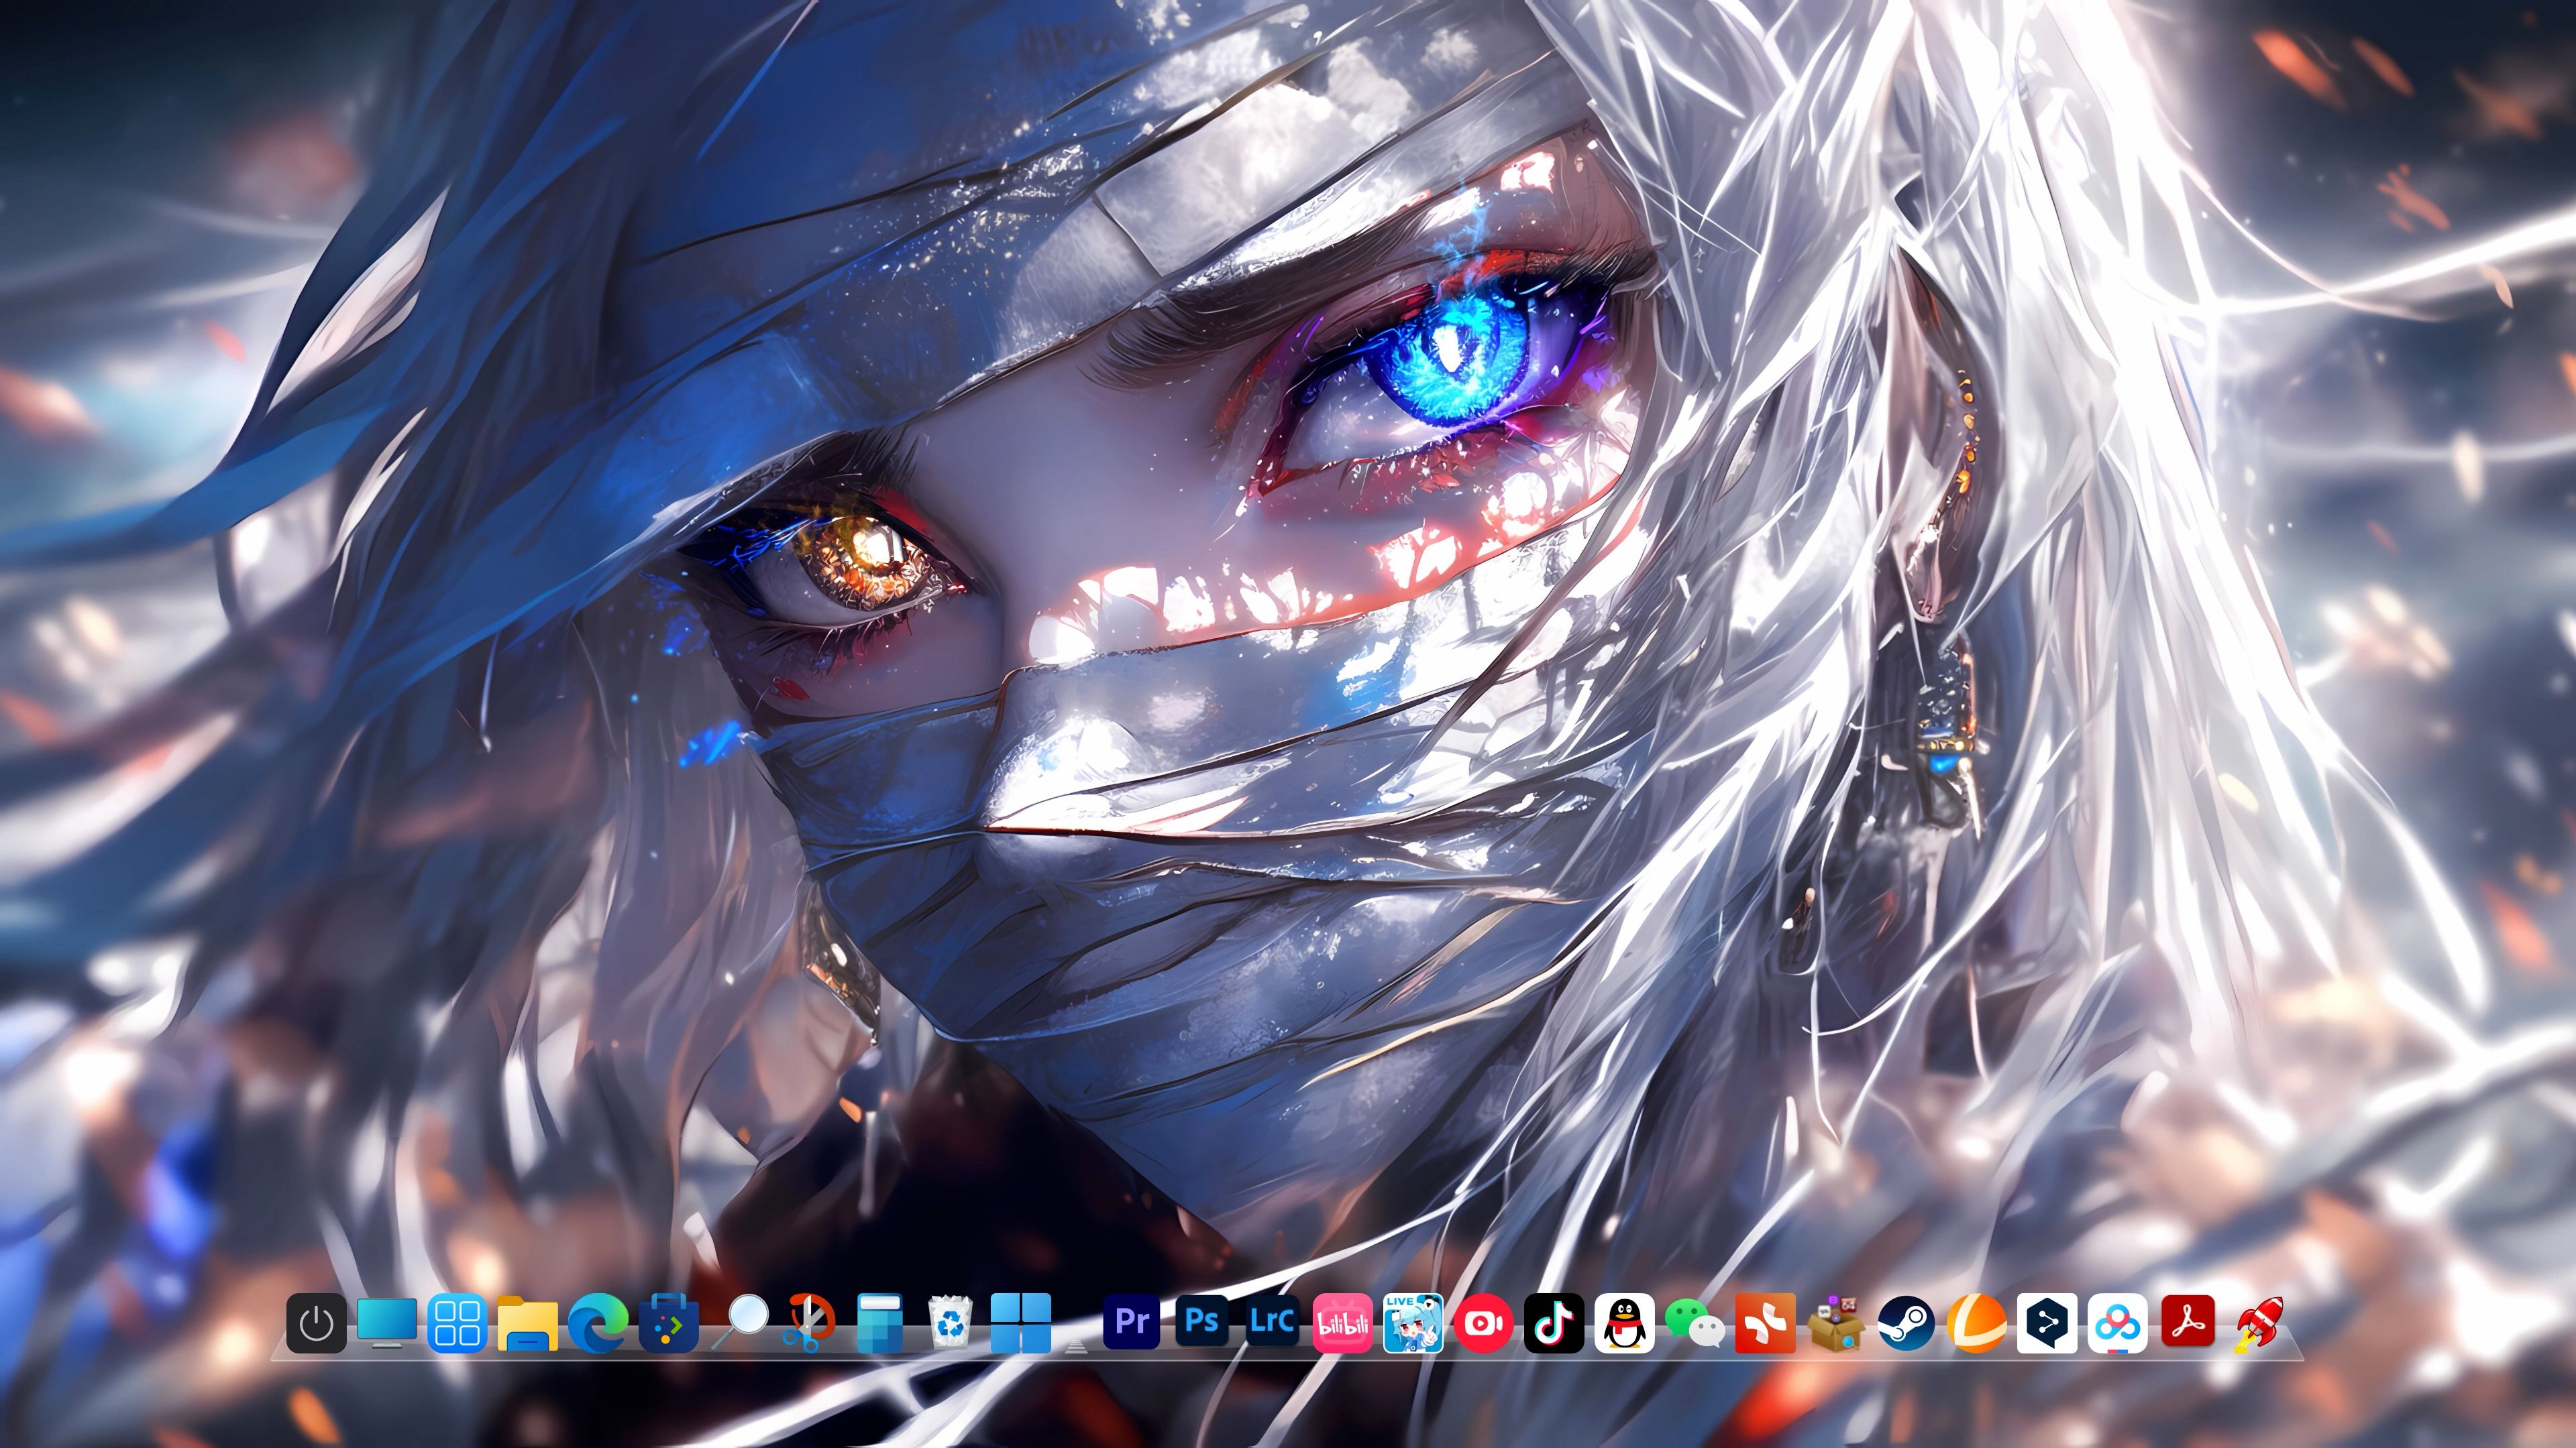Viewport: 2576px width, 1448px height.
Task: Click the small stacked separator icon
Action: [x=1076, y=1346]
